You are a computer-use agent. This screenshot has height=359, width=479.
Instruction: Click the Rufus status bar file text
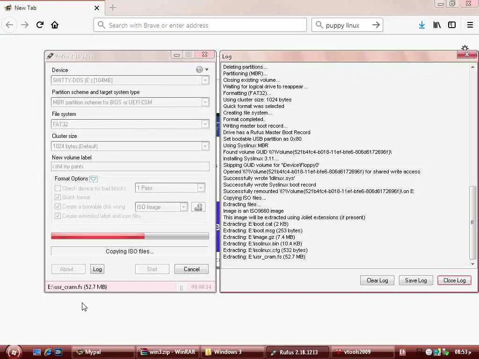click(77, 287)
